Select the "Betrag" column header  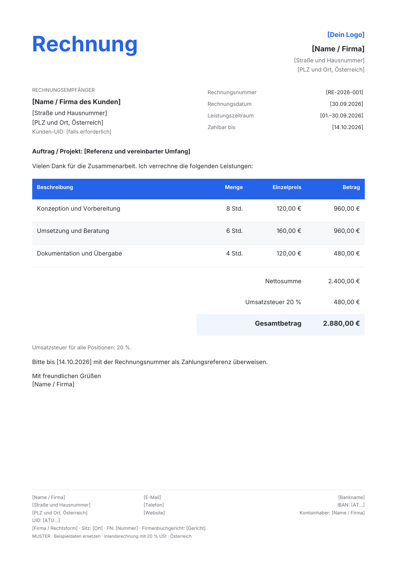pyautogui.click(x=351, y=187)
